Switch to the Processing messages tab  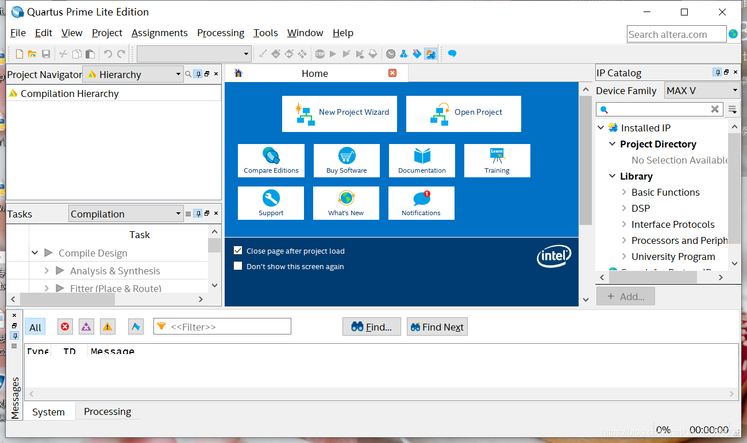pos(107,411)
